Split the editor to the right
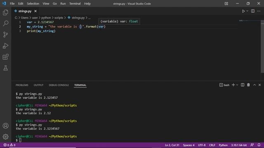264x148 pixels. [x=253, y=11]
